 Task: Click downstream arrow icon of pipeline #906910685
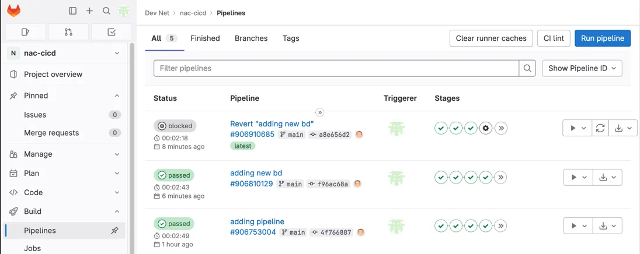click(501, 128)
